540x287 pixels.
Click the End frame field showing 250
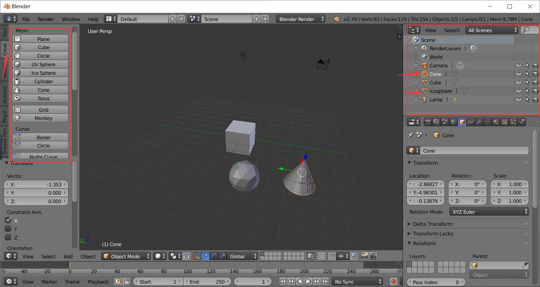coord(207,282)
